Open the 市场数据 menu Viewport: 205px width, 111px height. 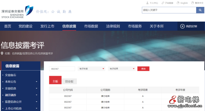[91, 26]
